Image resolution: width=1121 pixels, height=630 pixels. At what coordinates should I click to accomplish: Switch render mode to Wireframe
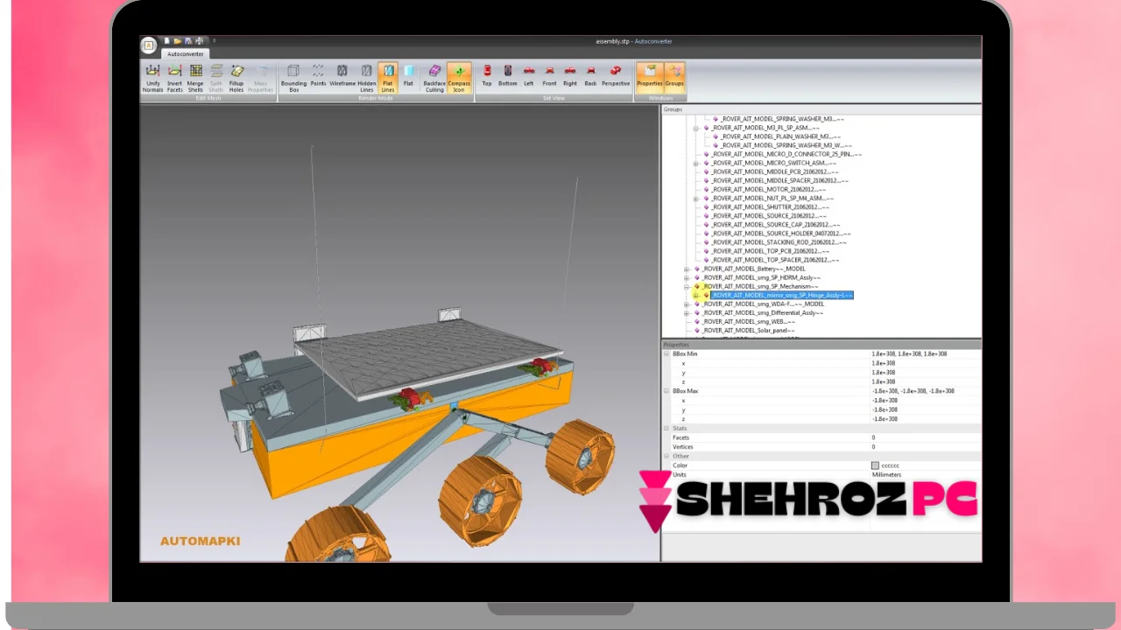(342, 75)
